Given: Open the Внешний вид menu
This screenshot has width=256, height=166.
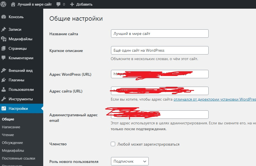Looking at the screenshot, I should (x=20, y=70).
